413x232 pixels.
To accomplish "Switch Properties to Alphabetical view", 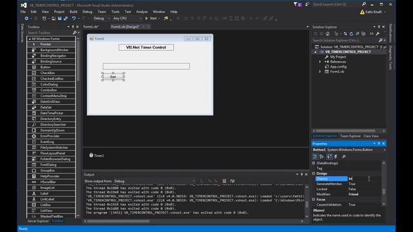I will [321, 157].
